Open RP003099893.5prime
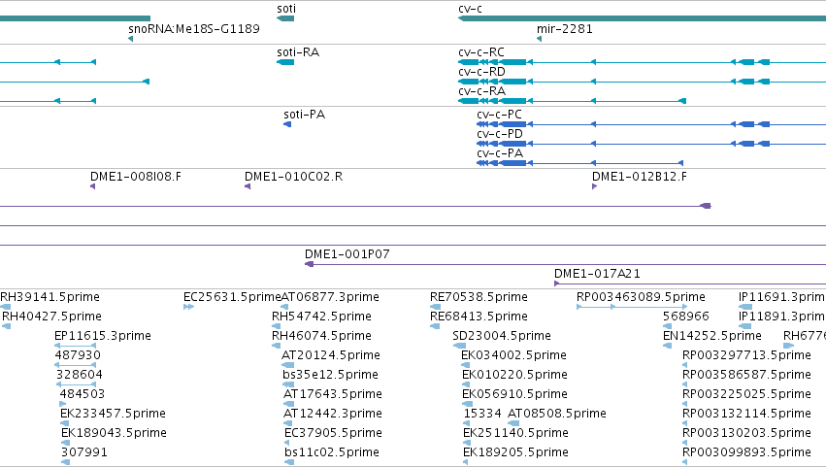The height and width of the screenshot is (467, 826). (746, 452)
